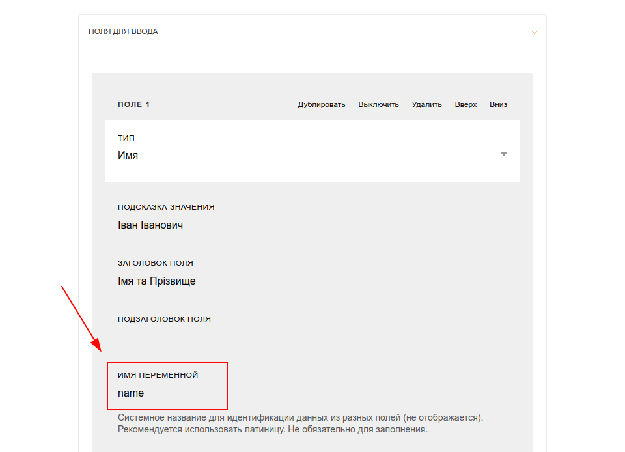This screenshot has width=625, height=452.
Task: Move the field up with Вверх
Action: (465, 104)
